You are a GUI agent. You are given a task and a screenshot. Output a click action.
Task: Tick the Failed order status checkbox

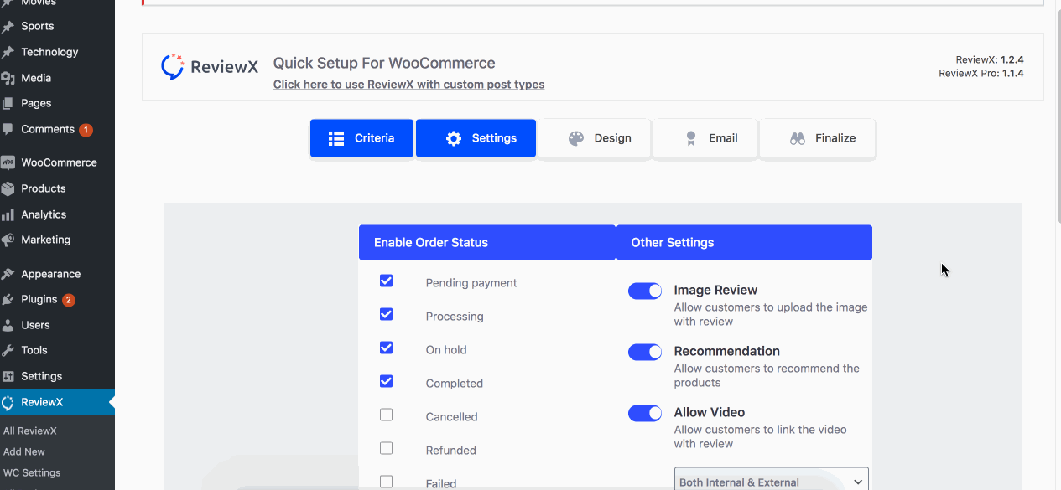click(x=386, y=482)
